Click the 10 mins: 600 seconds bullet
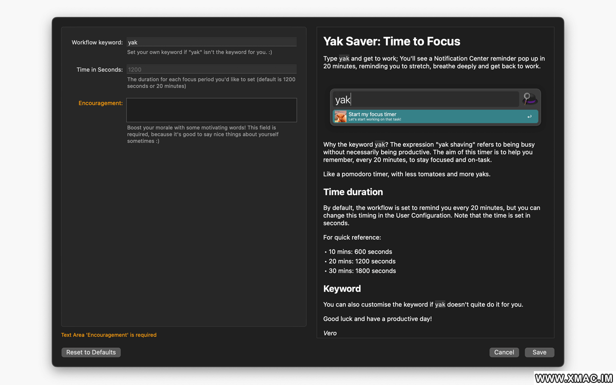 pyautogui.click(x=360, y=252)
